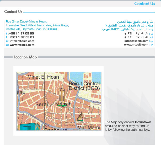Click the Contact Us section heading
The height and width of the screenshot is (145, 161).
click(x=13, y=12)
